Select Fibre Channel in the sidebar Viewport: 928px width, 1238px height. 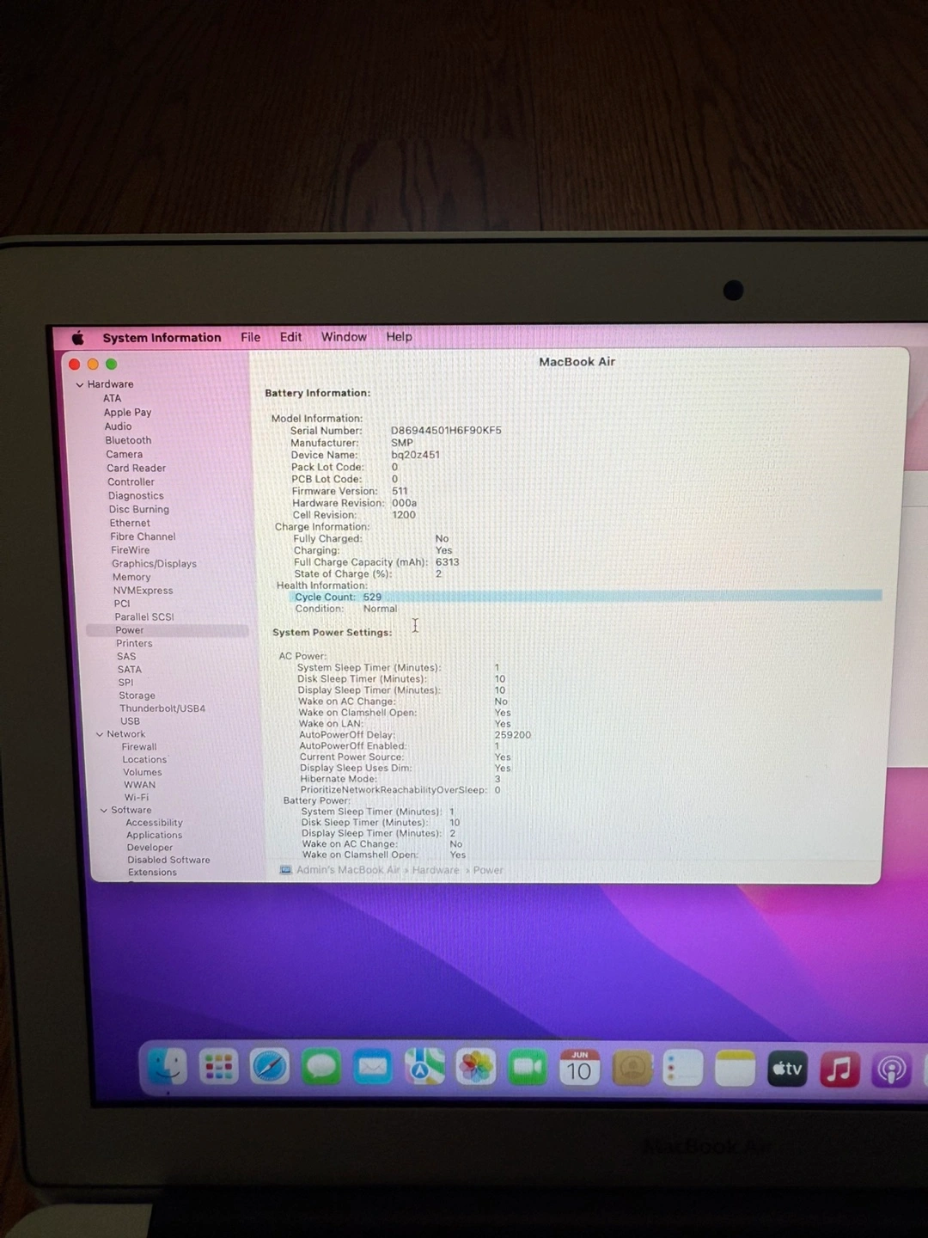143,536
